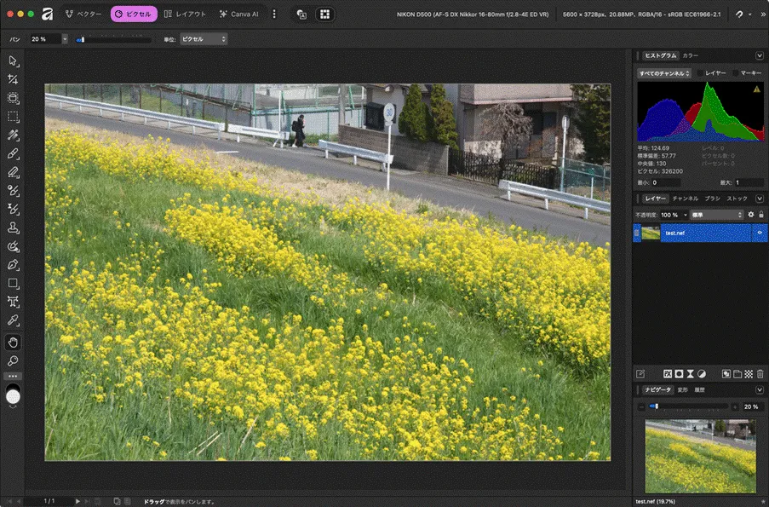Open the 単位 ピクセル units dropdown

(203, 39)
